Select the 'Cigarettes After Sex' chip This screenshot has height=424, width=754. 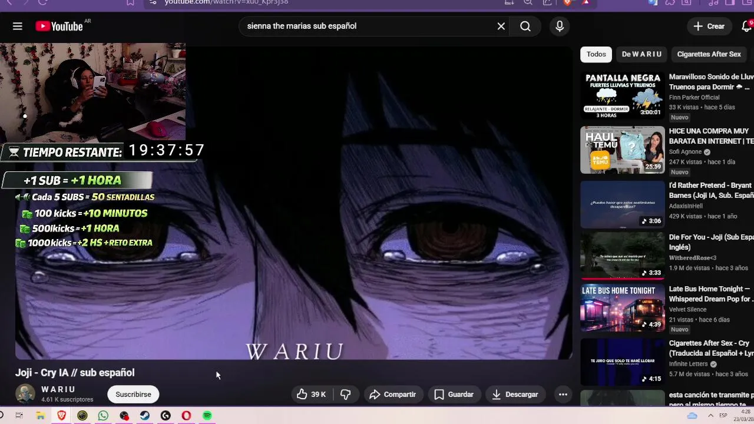click(709, 54)
